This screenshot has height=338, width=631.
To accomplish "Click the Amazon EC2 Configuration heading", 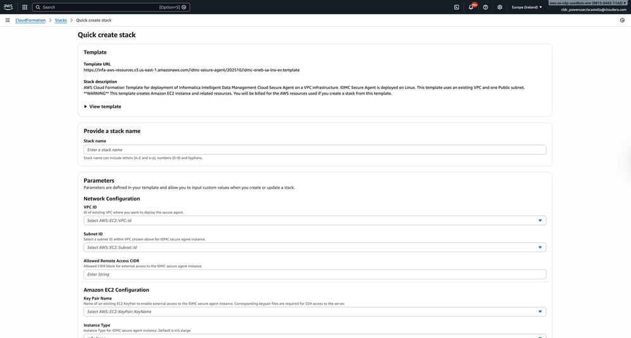I will point(116,290).
